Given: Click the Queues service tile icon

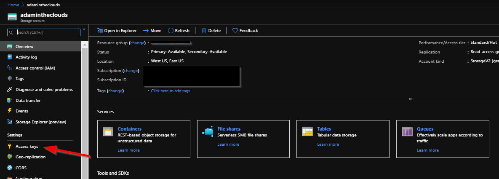Looking at the screenshot, I should coord(407,131).
